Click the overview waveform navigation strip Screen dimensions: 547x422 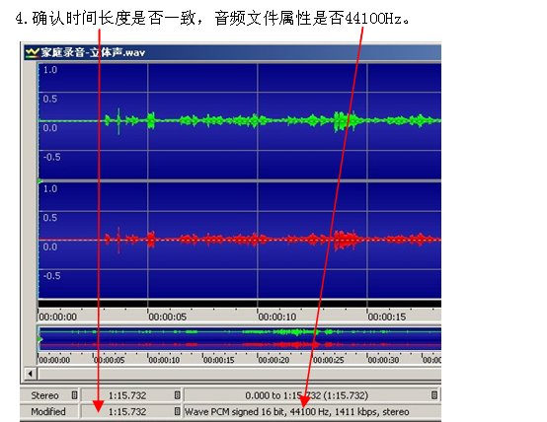[x=240, y=338]
